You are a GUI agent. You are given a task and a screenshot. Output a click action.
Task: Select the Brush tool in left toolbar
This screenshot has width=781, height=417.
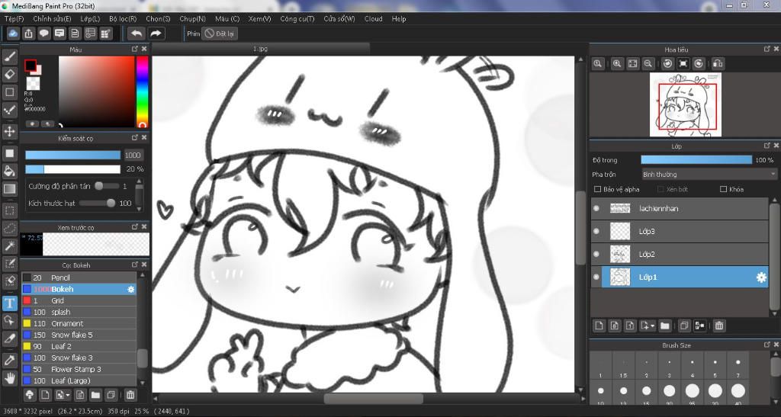coord(9,56)
